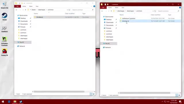Open File Explorer from the taskbar
The height and width of the screenshot is (104, 184).
[x=15, y=101]
